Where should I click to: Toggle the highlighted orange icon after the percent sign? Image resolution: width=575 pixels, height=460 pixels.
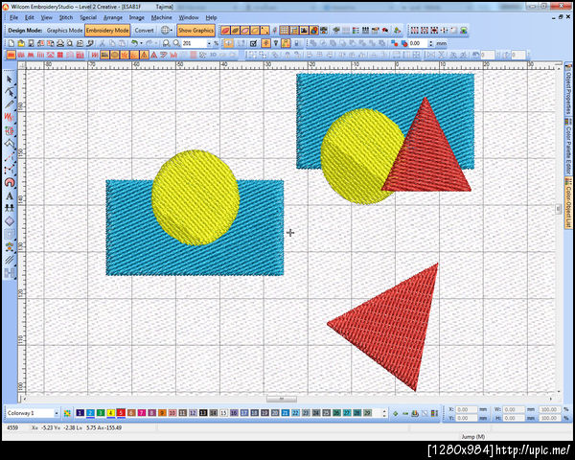(228, 43)
